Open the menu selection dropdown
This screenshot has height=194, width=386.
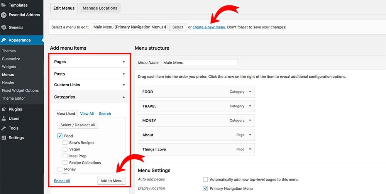130,27
